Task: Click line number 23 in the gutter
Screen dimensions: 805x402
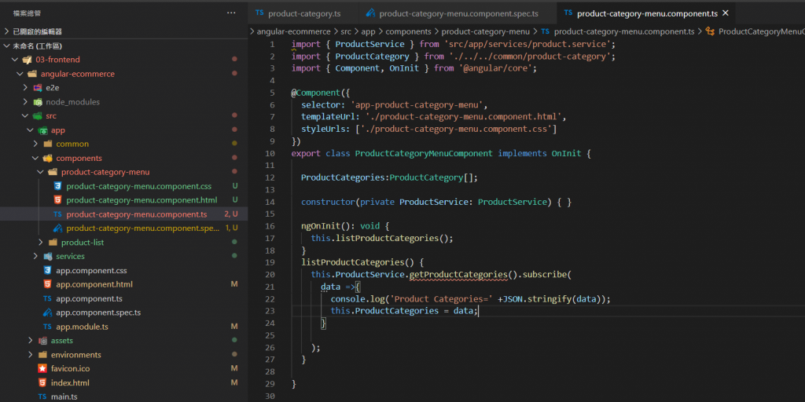Action: tap(270, 311)
